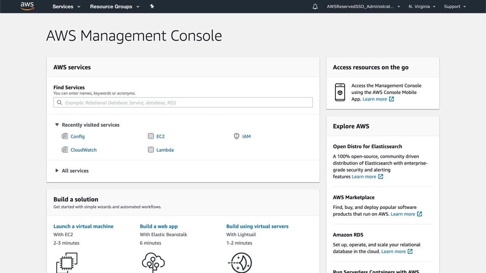The image size is (486, 273).
Task: Open the N. Virginia region dropdown
Action: 422,6
